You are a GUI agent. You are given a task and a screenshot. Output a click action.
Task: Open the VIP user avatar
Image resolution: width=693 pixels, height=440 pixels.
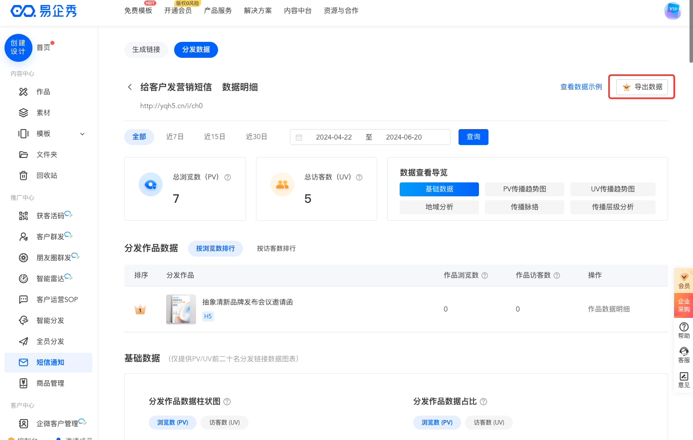coord(673,10)
